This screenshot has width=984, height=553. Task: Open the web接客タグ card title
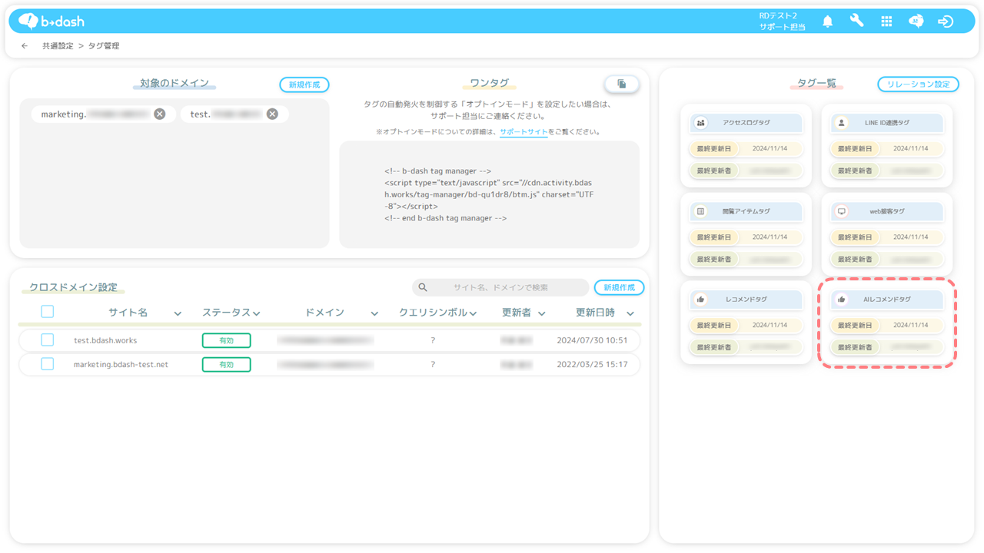pos(887,211)
